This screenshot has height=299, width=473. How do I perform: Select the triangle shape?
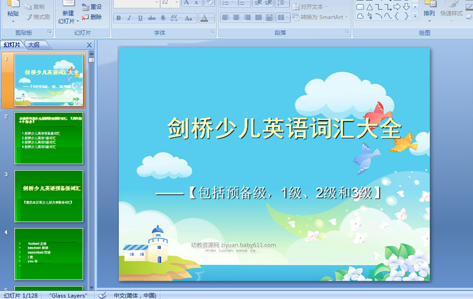370,7
